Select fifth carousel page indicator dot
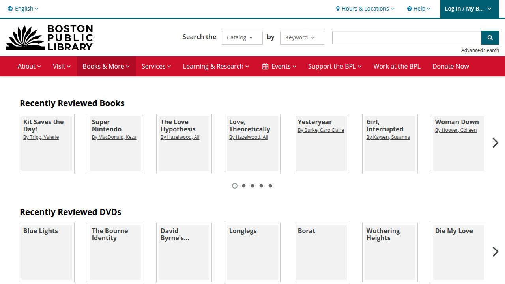The height and width of the screenshot is (284, 505). (x=270, y=186)
